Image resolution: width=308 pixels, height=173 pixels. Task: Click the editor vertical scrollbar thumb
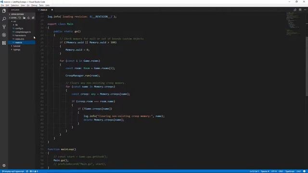pyautogui.click(x=307, y=66)
